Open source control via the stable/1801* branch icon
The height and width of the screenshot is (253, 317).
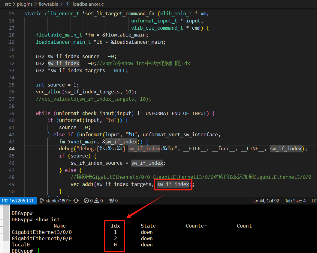coord(42,201)
